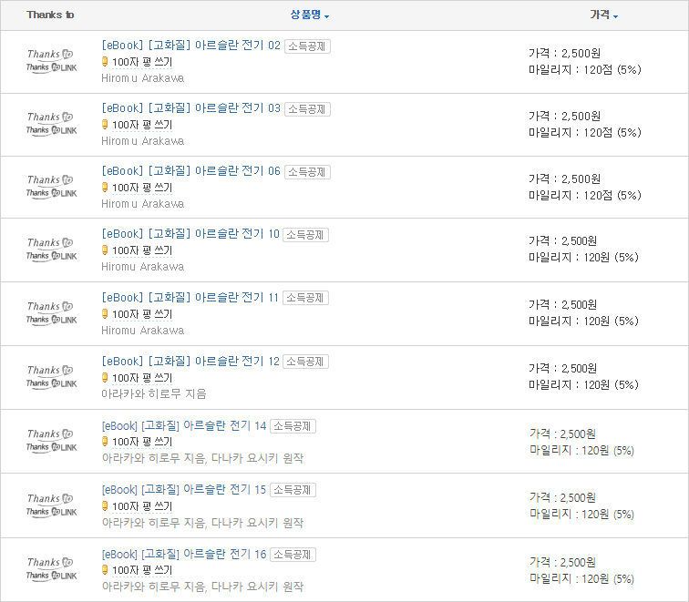Screen dimensions: 689x602
Task: Open eBook 아르슬란 전기 14 title link
Action: pyautogui.click(x=184, y=425)
